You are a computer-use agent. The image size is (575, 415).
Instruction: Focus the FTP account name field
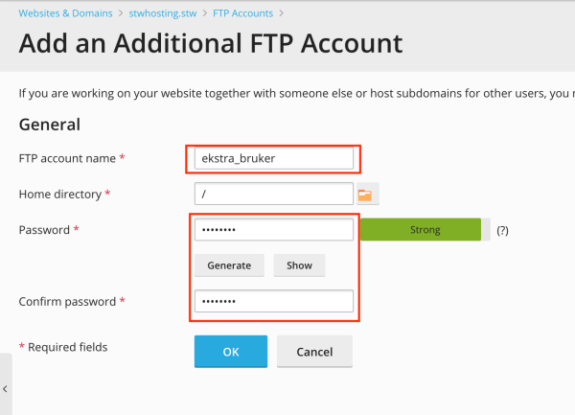click(274, 158)
